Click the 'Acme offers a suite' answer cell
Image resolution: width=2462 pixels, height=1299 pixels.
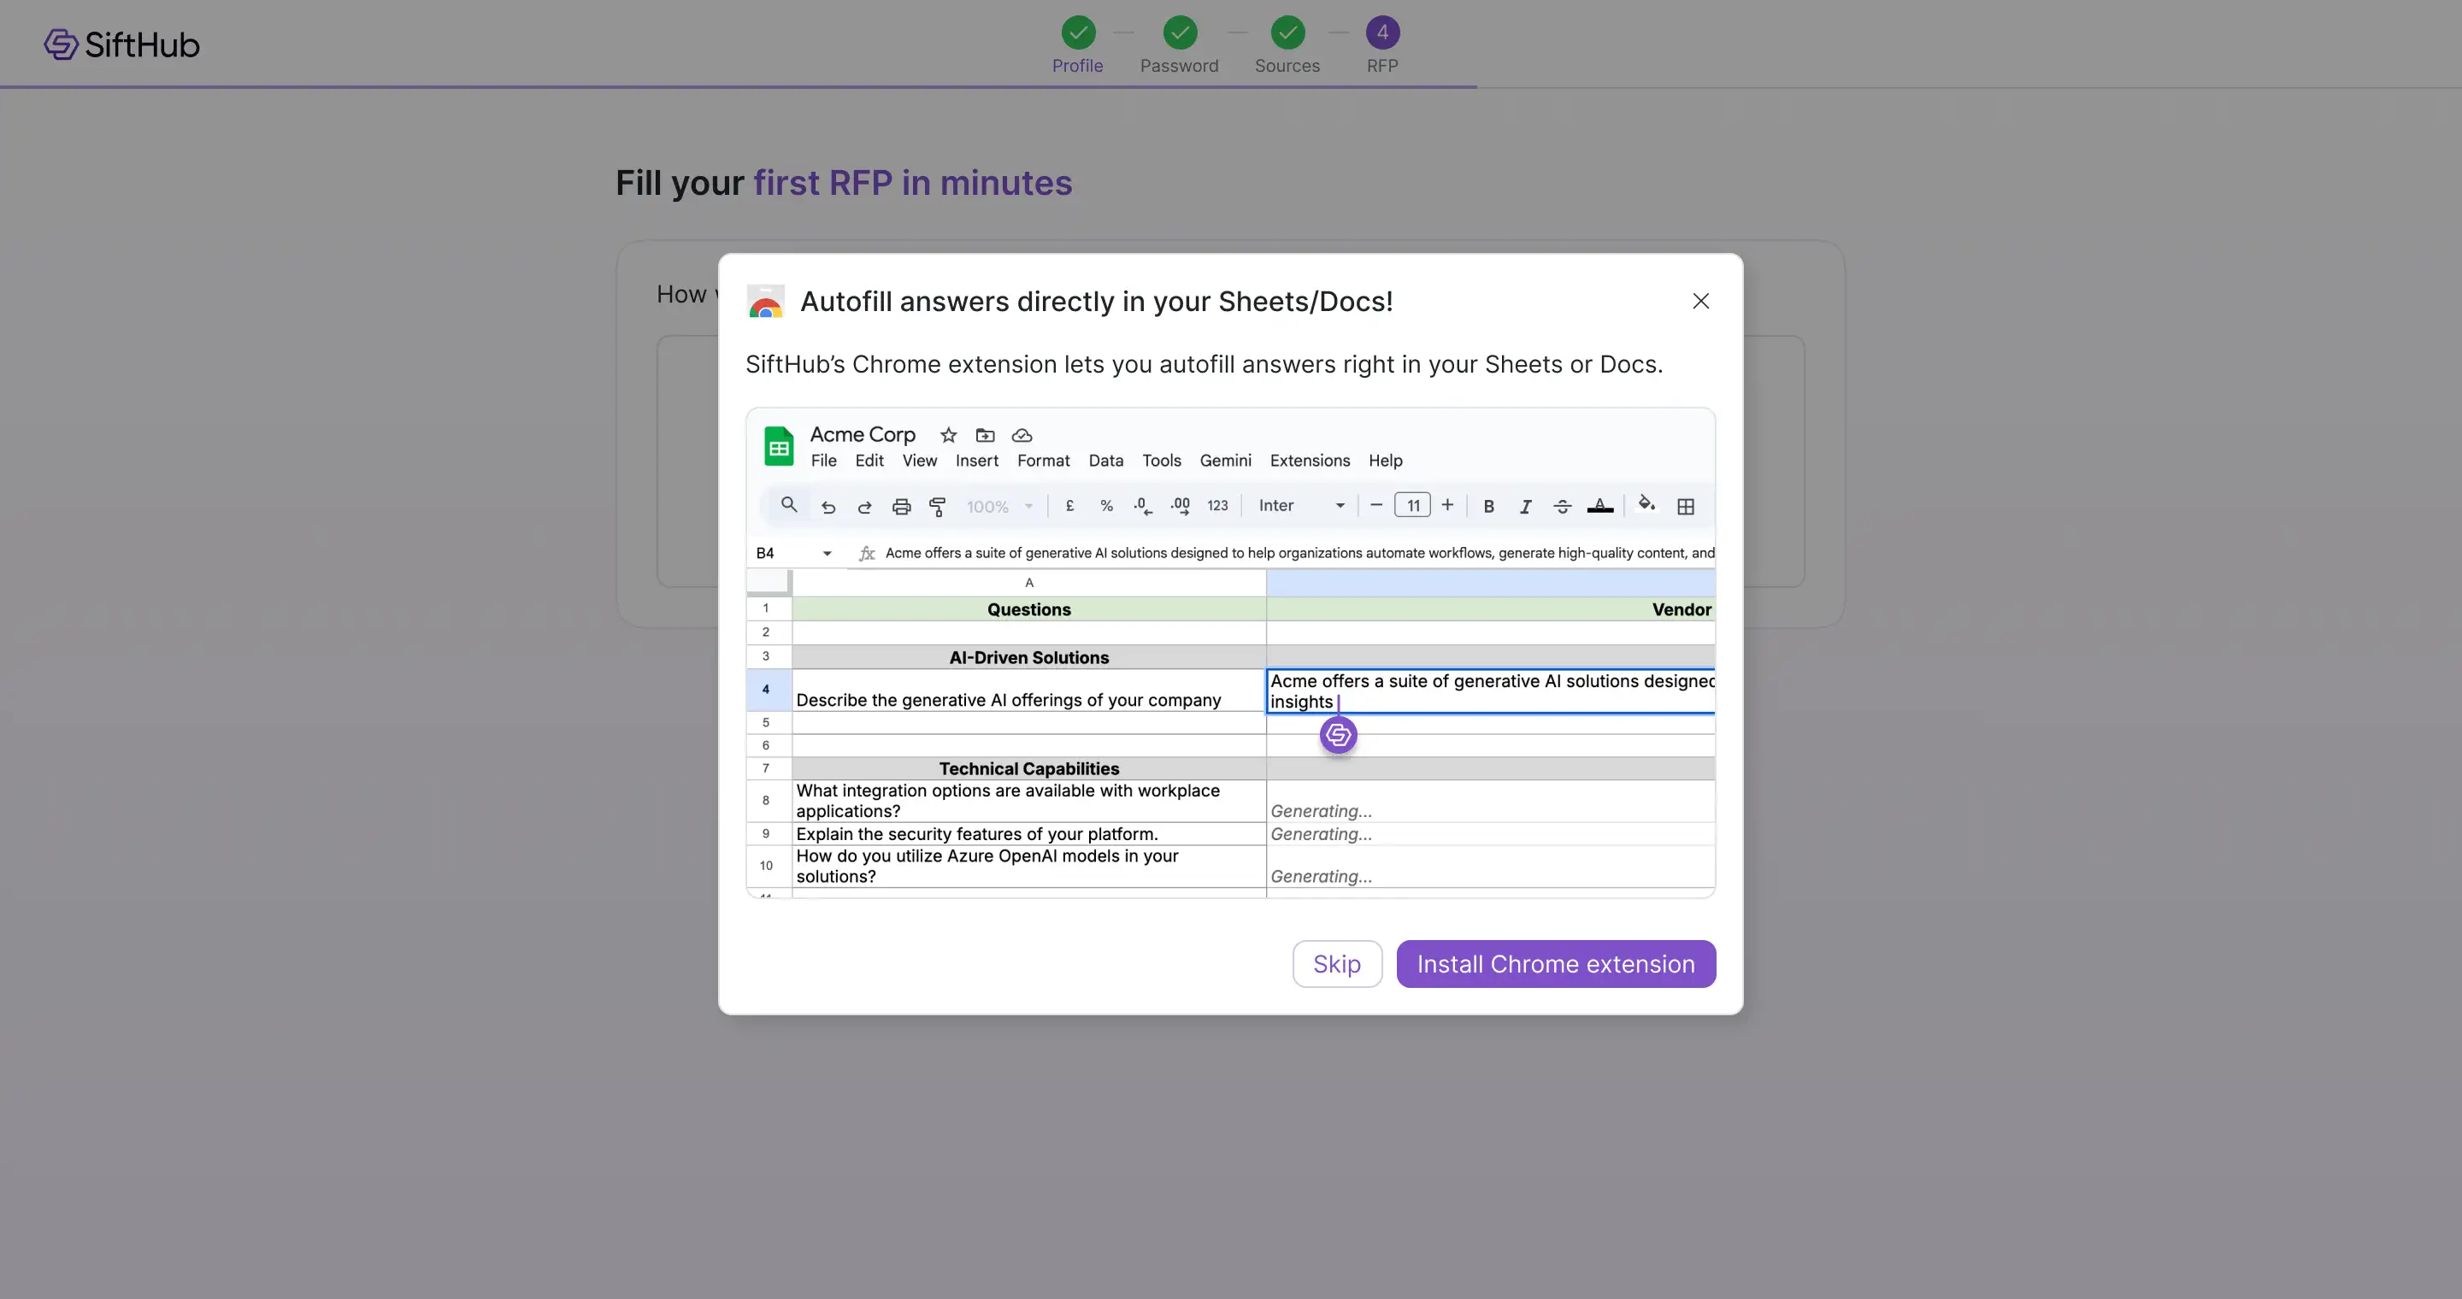point(1490,691)
